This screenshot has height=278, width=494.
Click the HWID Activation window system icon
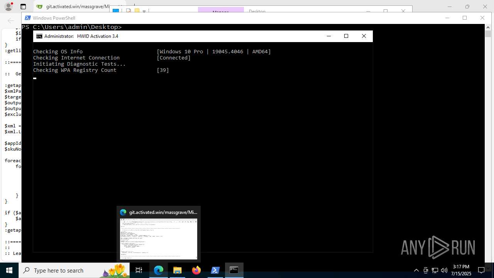39,36
